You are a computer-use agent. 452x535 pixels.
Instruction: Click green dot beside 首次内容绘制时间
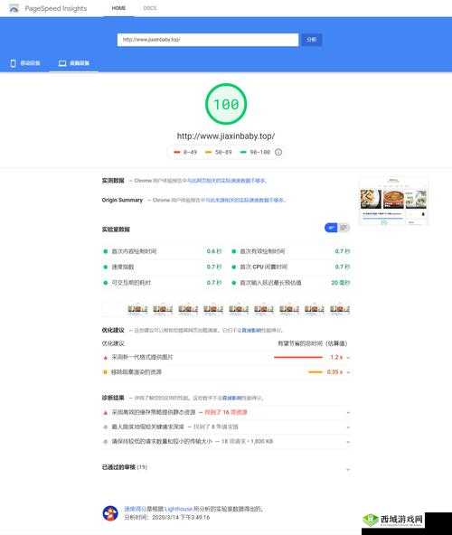(106, 251)
